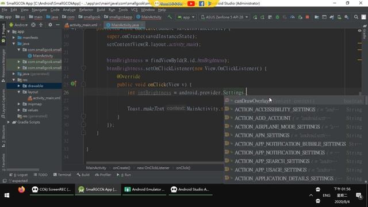368x207 pixels.
Task: Click onClick() in editor breadcrumb
Action: click(x=183, y=168)
